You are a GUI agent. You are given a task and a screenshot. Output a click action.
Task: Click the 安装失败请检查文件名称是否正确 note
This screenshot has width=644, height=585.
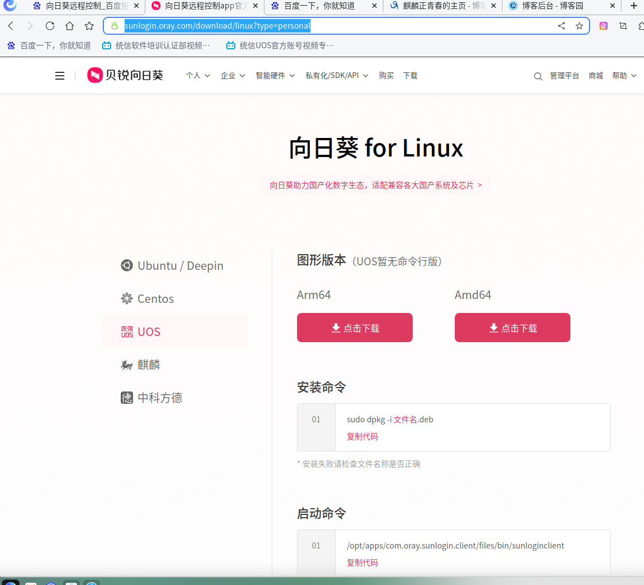click(359, 464)
